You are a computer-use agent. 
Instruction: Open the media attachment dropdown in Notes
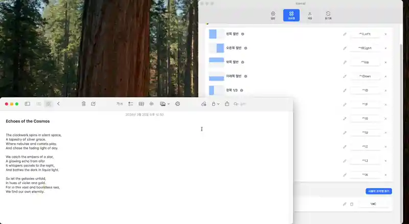[165, 104]
